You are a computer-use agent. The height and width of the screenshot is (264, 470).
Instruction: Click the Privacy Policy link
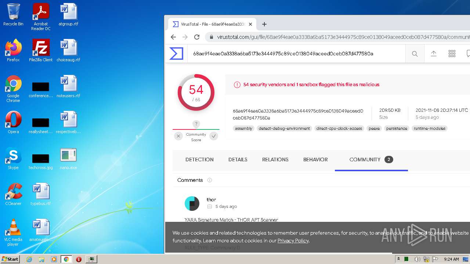(x=293, y=241)
